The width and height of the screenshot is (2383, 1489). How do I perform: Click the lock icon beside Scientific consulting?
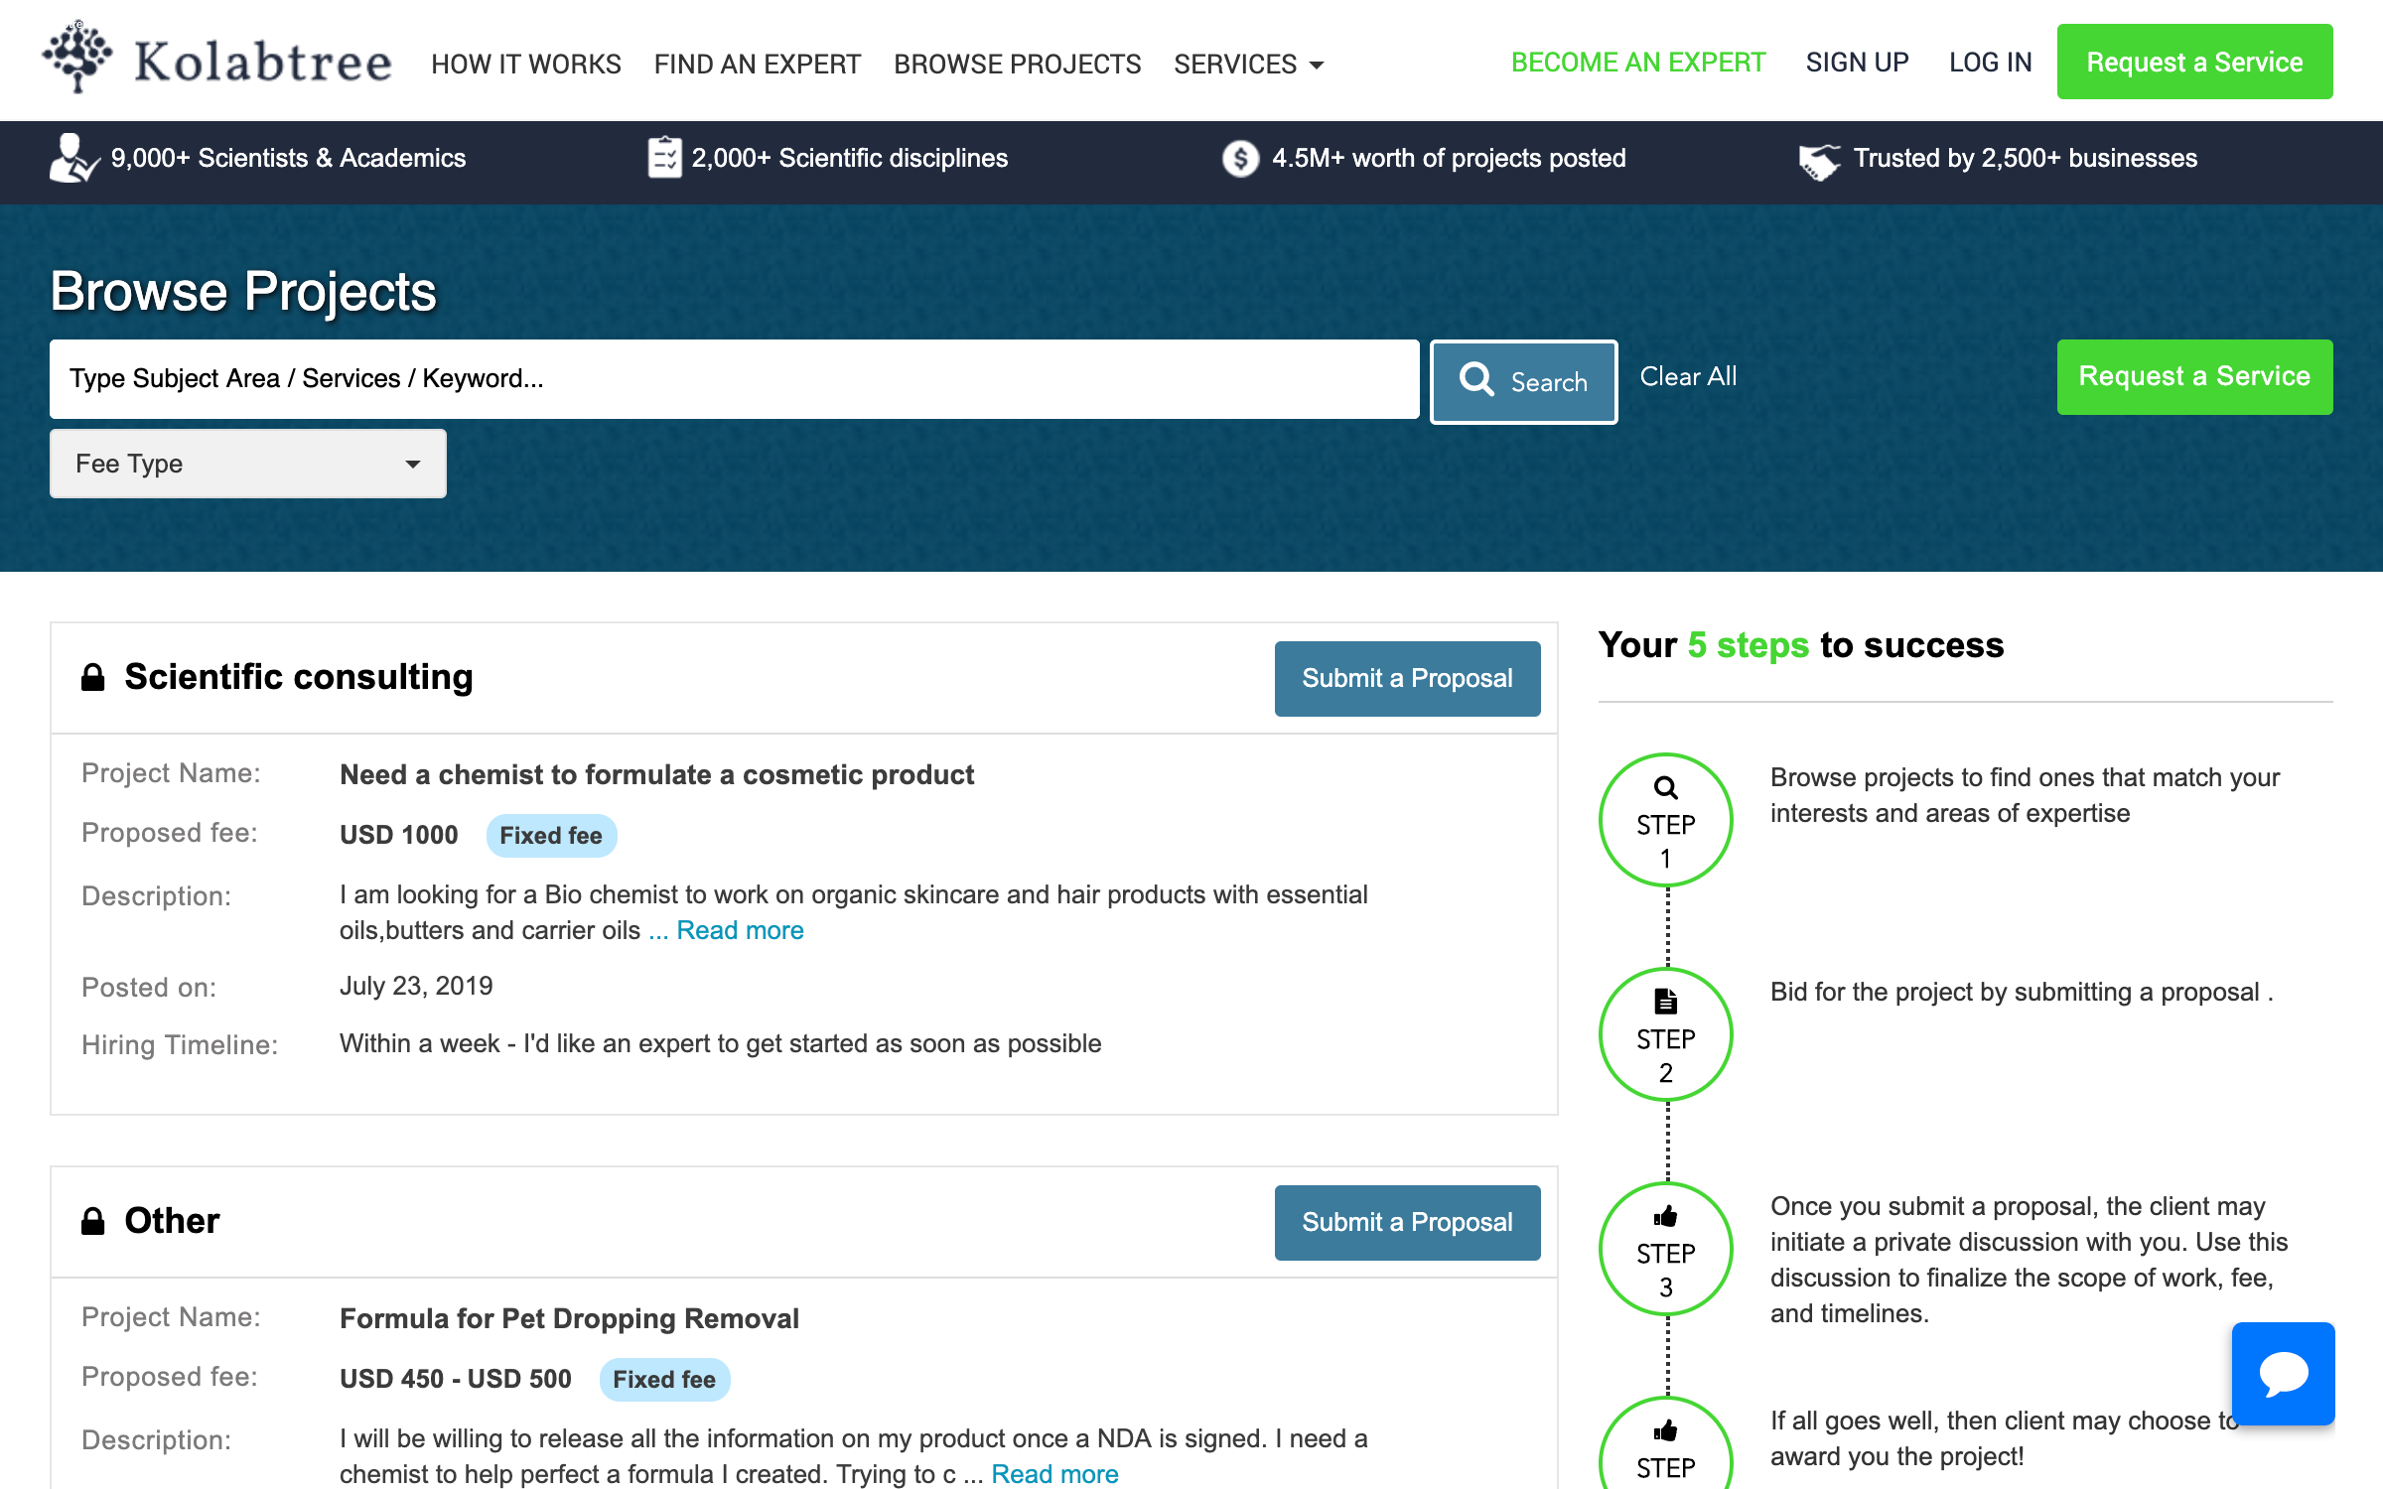point(93,677)
